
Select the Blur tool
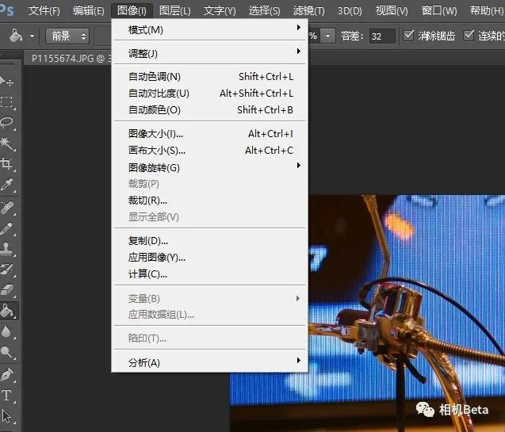click(7, 331)
